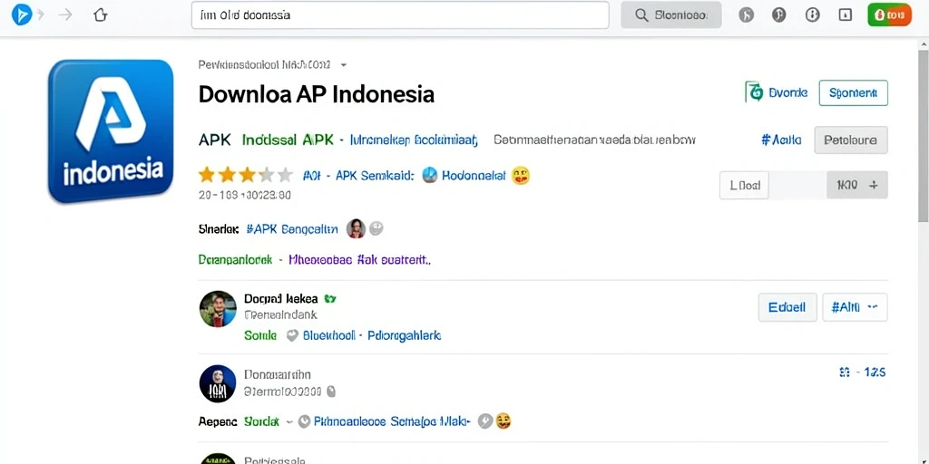Click the Donosaitdbn username
The height and width of the screenshot is (464, 929).
coord(277,374)
